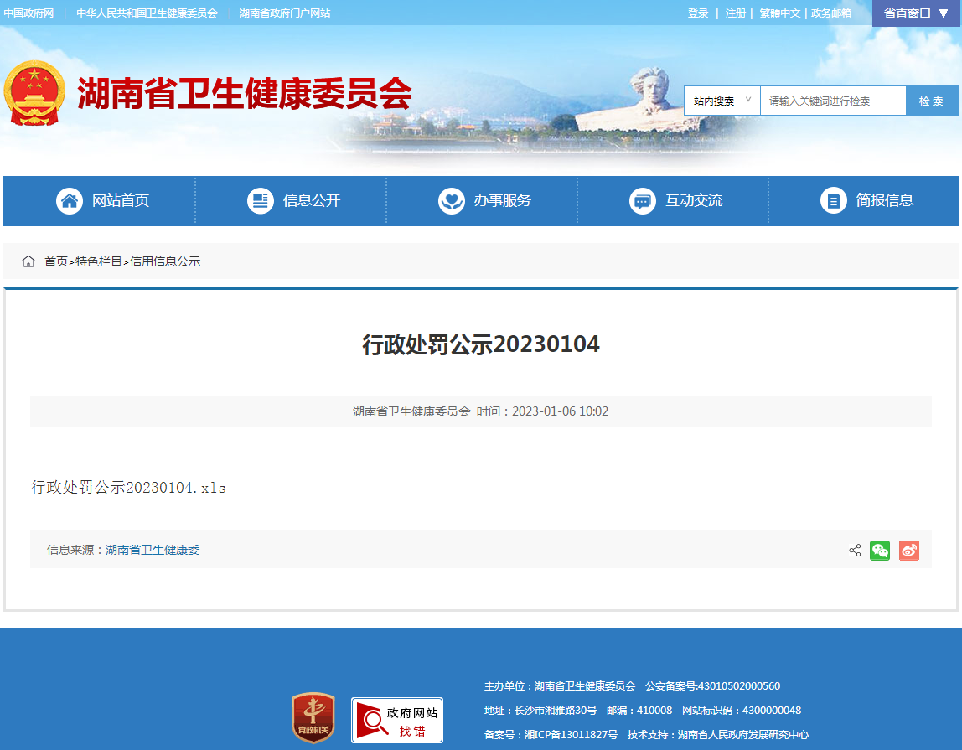Image resolution: width=962 pixels, height=750 pixels.
Task: Open the 信息公开 navigation tab
Action: (x=293, y=201)
